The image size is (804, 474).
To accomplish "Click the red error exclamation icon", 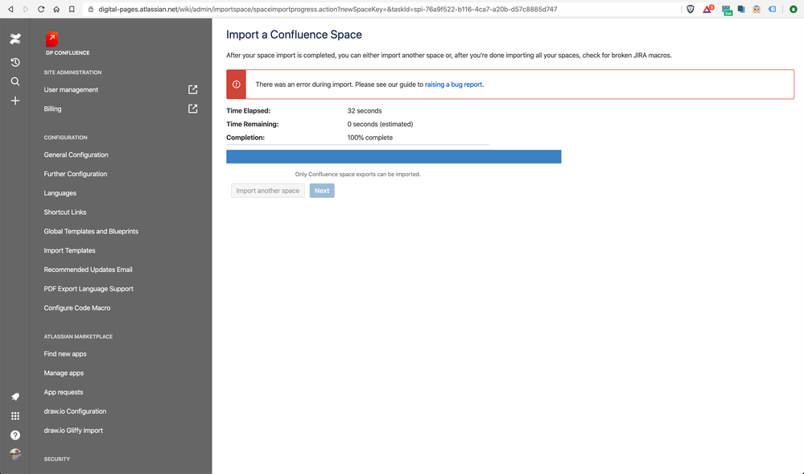I will [237, 84].
